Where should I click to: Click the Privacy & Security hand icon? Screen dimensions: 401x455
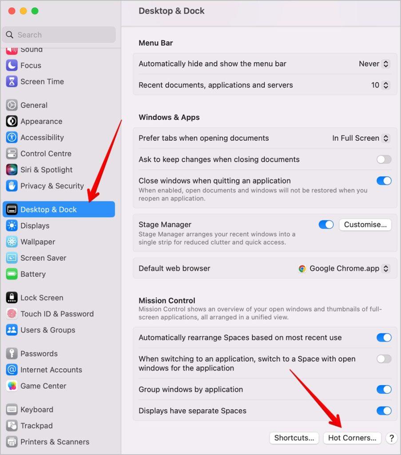(12, 186)
